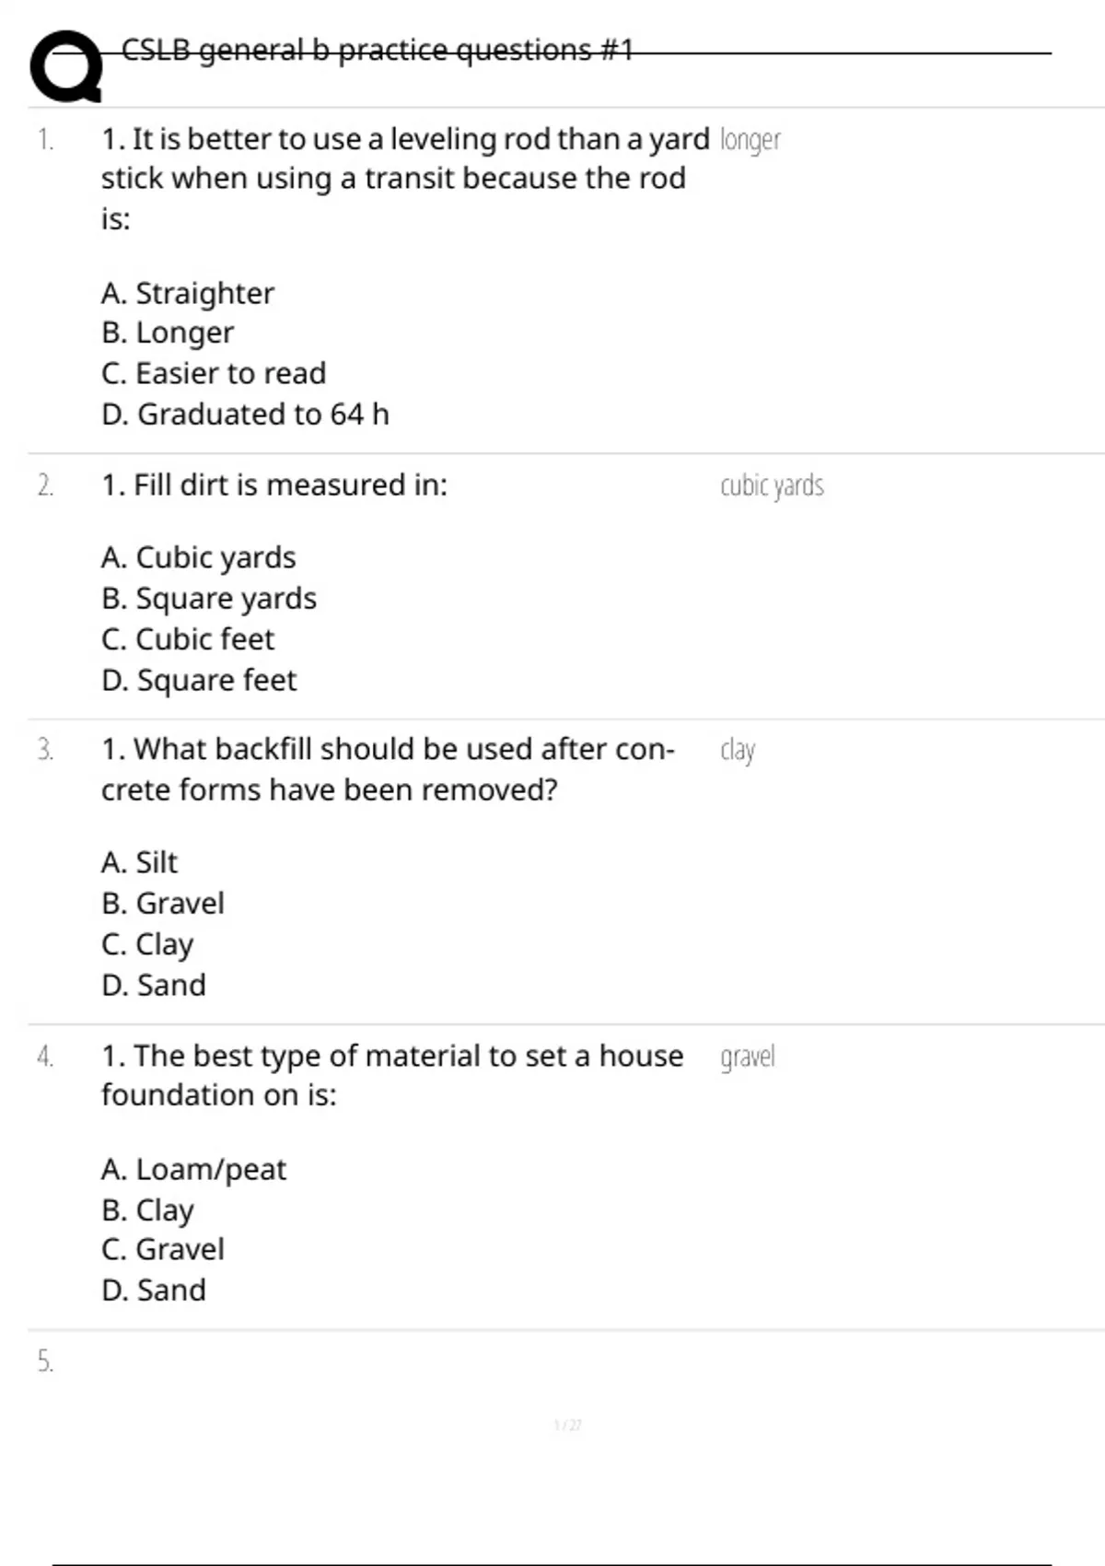Select answer option "A. Straighter"
This screenshot has width=1105, height=1566.
pos(188,293)
